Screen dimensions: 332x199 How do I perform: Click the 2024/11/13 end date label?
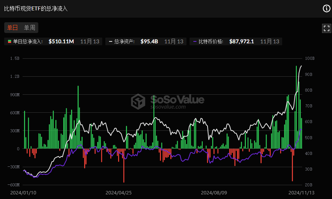pos(301,192)
